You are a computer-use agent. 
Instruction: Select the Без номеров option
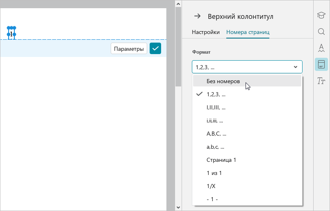tap(247, 81)
